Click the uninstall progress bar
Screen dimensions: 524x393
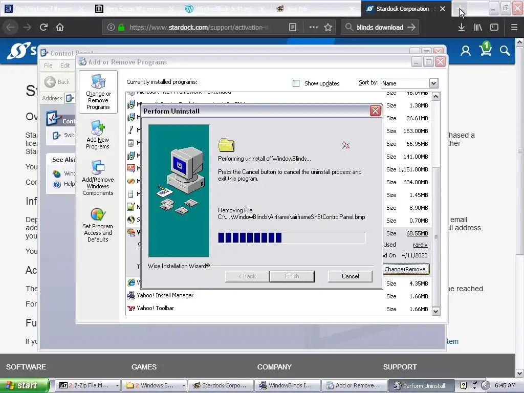coord(291,237)
